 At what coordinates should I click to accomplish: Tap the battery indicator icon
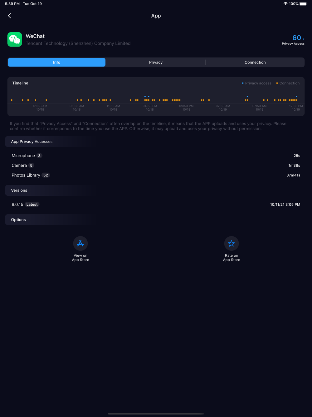[303, 4]
